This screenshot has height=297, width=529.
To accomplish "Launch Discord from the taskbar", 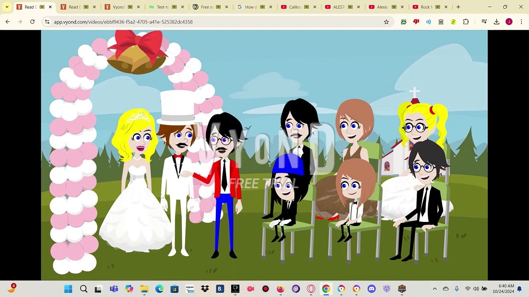I will [372, 289].
